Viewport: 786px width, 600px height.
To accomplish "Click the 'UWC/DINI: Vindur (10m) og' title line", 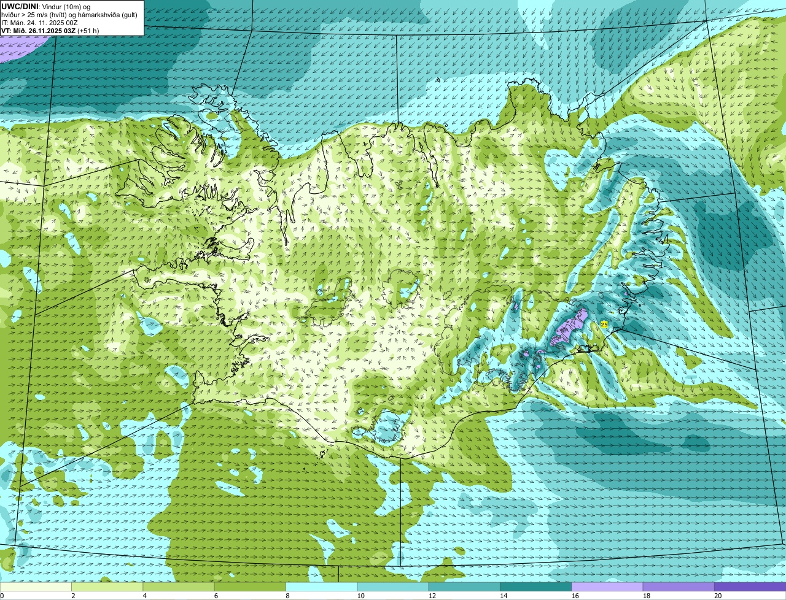I will tap(46, 6).
